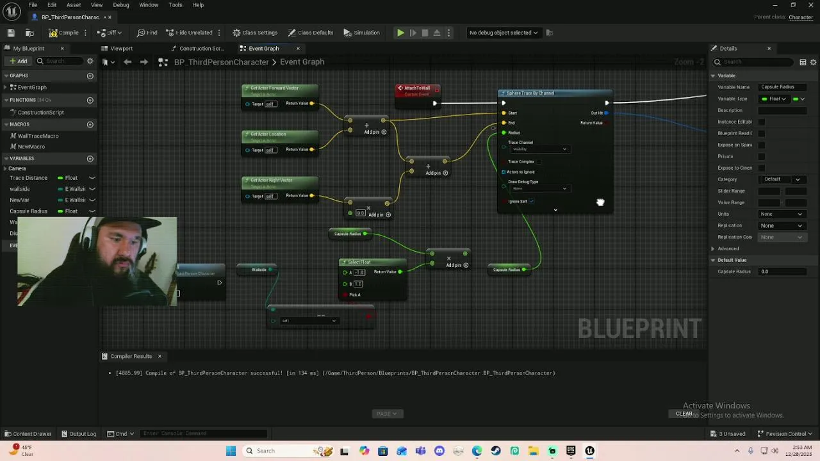This screenshot has width=820, height=461.
Task: Click the Save asset icon
Action: click(11, 33)
